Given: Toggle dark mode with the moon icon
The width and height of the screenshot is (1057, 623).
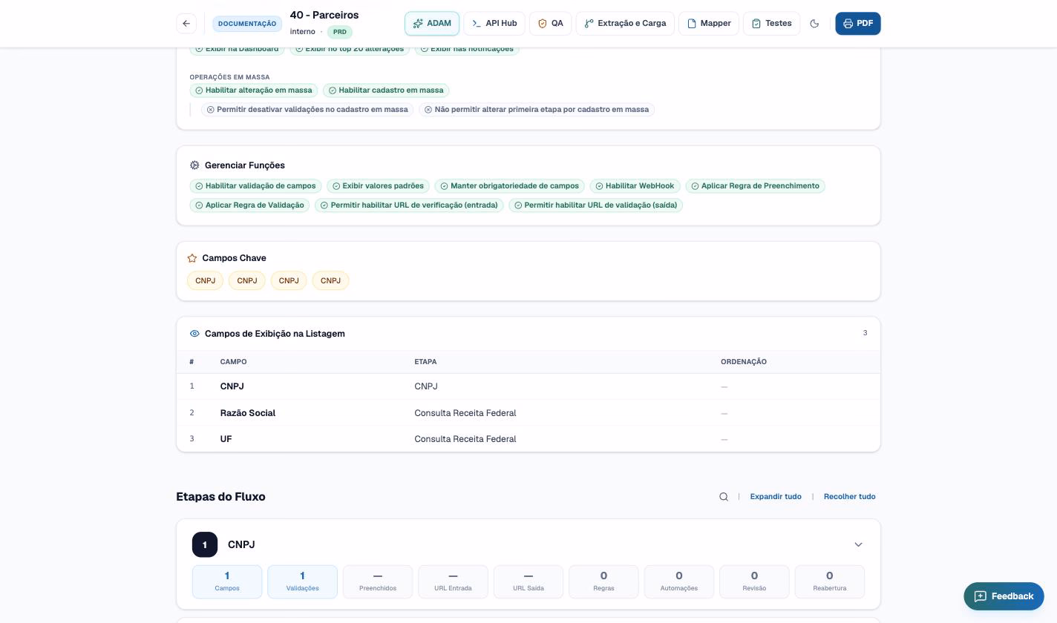Looking at the screenshot, I should point(814,24).
